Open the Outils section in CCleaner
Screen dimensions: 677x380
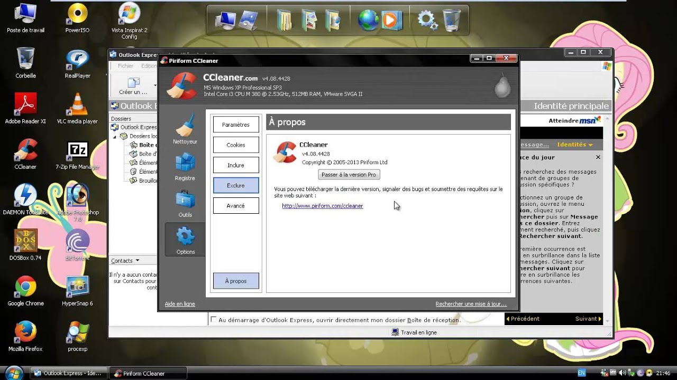click(x=185, y=204)
